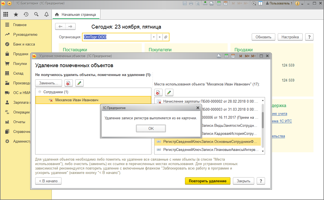The height and width of the screenshot is (200, 324).
Task: Select Михалков Иван Иванович row
Action: [93, 100]
